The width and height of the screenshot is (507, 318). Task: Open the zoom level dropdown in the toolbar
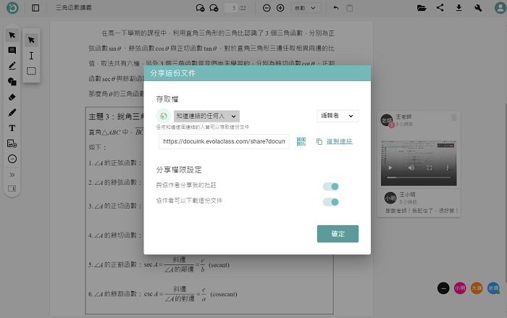click(304, 8)
